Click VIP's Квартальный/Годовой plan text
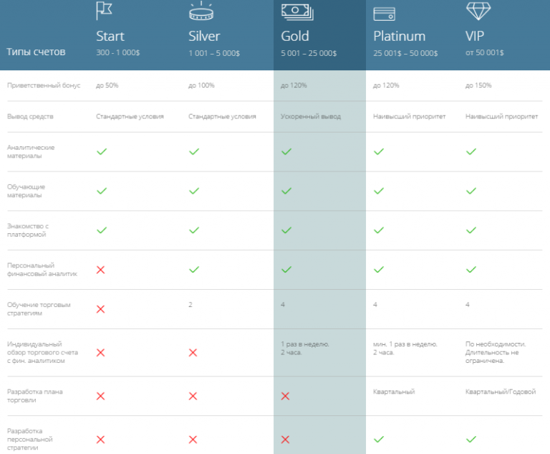Screen dimensions: 550x454 [501, 392]
